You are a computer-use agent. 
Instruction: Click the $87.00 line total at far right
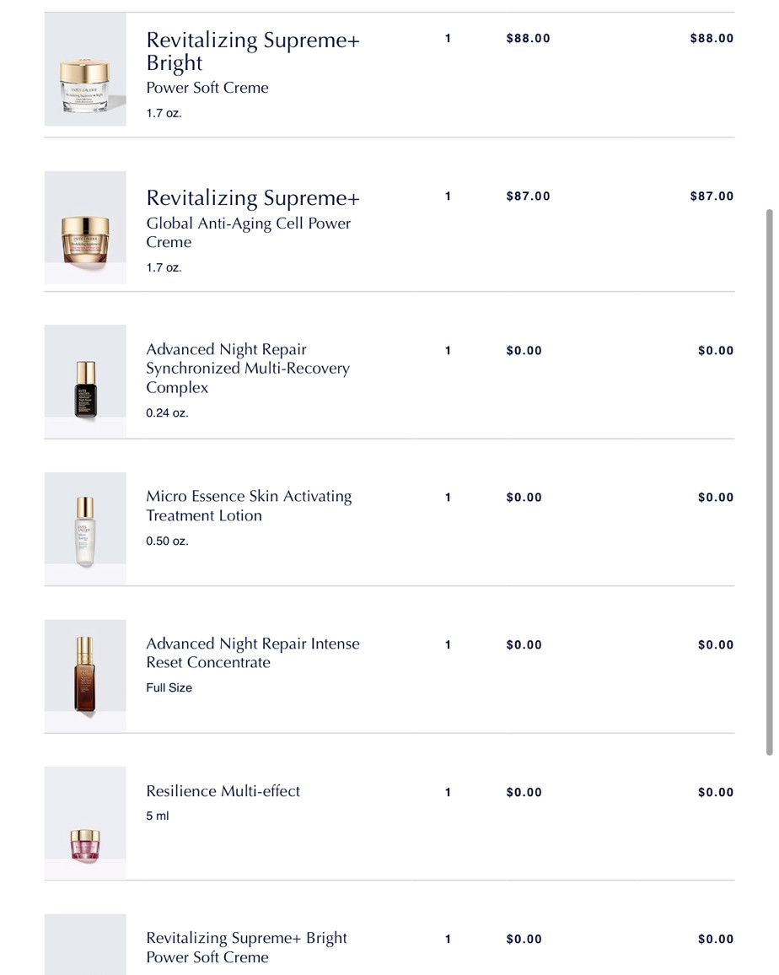[712, 197]
